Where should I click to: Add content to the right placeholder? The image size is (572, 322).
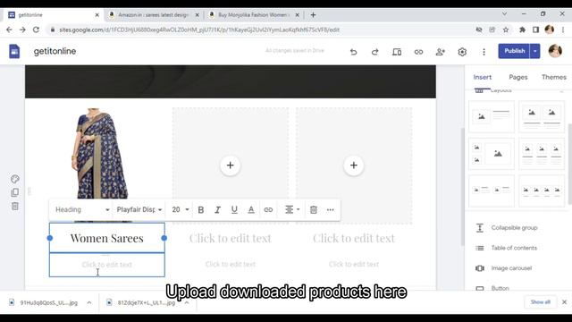354,165
